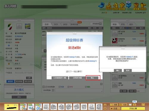Click 立即进行8强 button
The width and height of the screenshot is (149, 111).
(x=77, y=78)
